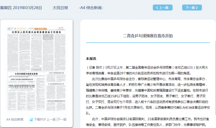
Task: Click the 本报讯 bold heading
Action: (91, 59)
